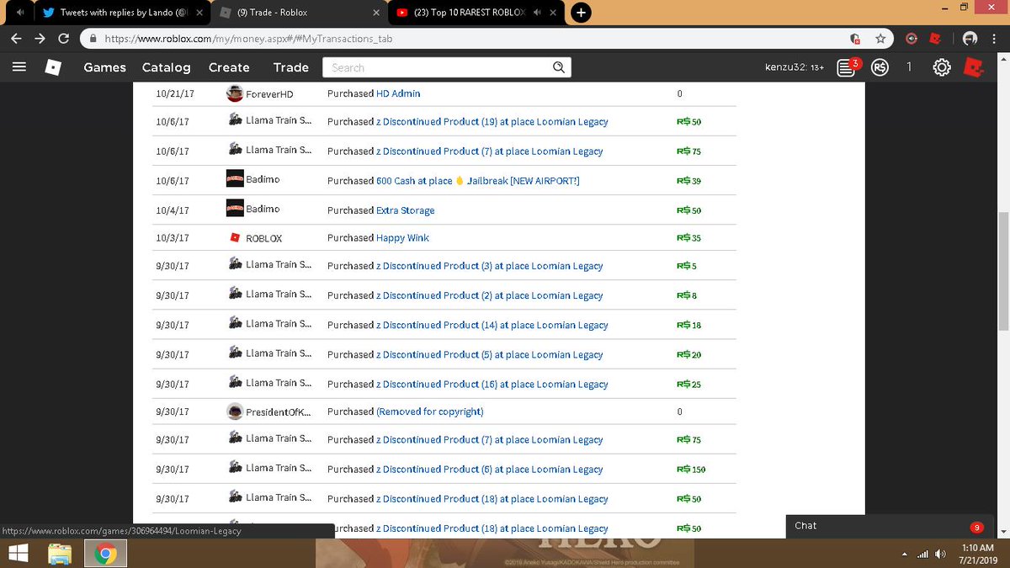The height and width of the screenshot is (568, 1010).
Task: Bookmark this page with star icon
Action: point(880,39)
